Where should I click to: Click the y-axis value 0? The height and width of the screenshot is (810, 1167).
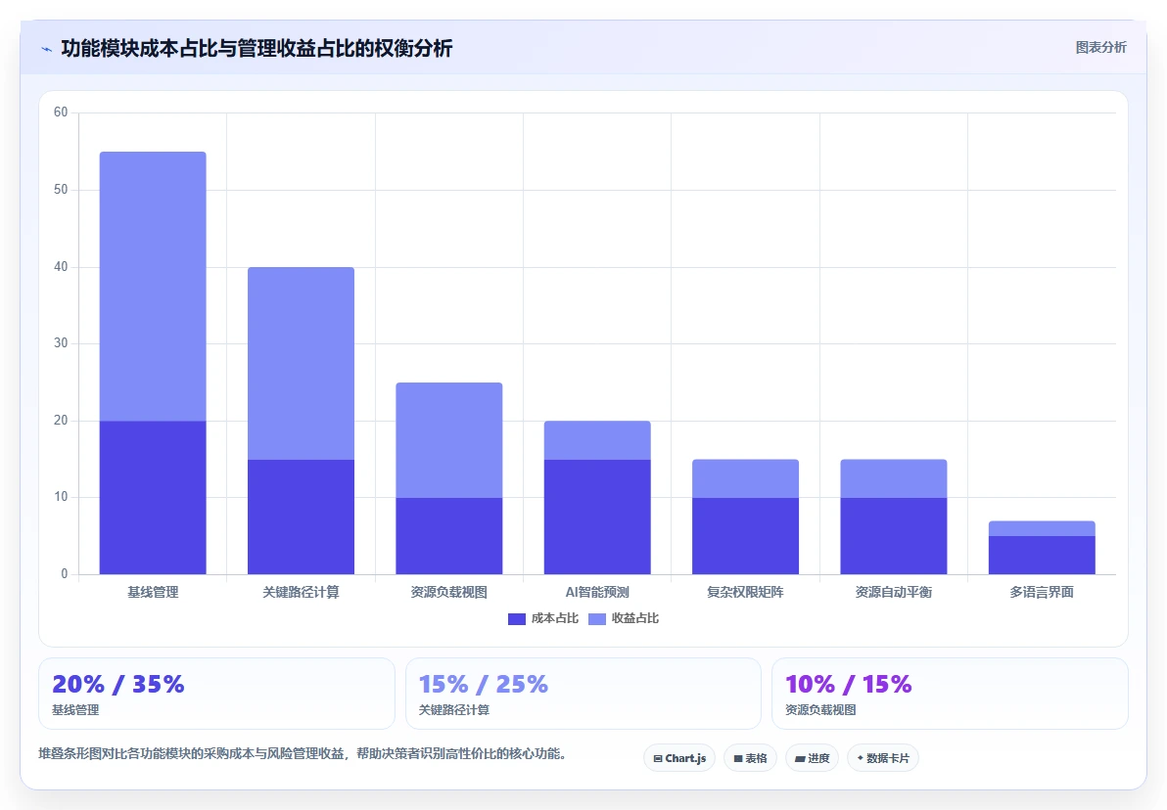pos(64,573)
